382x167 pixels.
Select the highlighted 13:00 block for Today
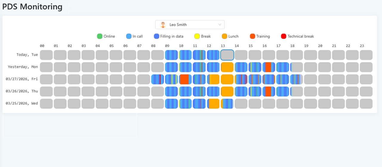tap(227, 55)
